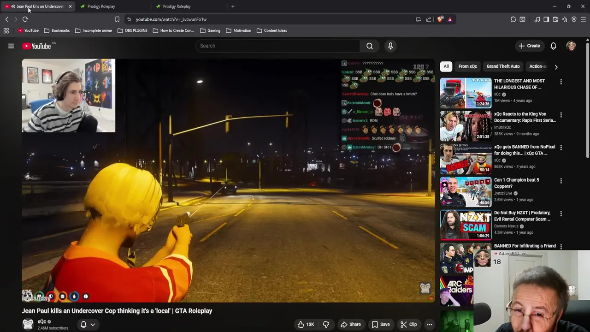Go back with the browser back arrow
The height and width of the screenshot is (332, 590).
coord(6,19)
